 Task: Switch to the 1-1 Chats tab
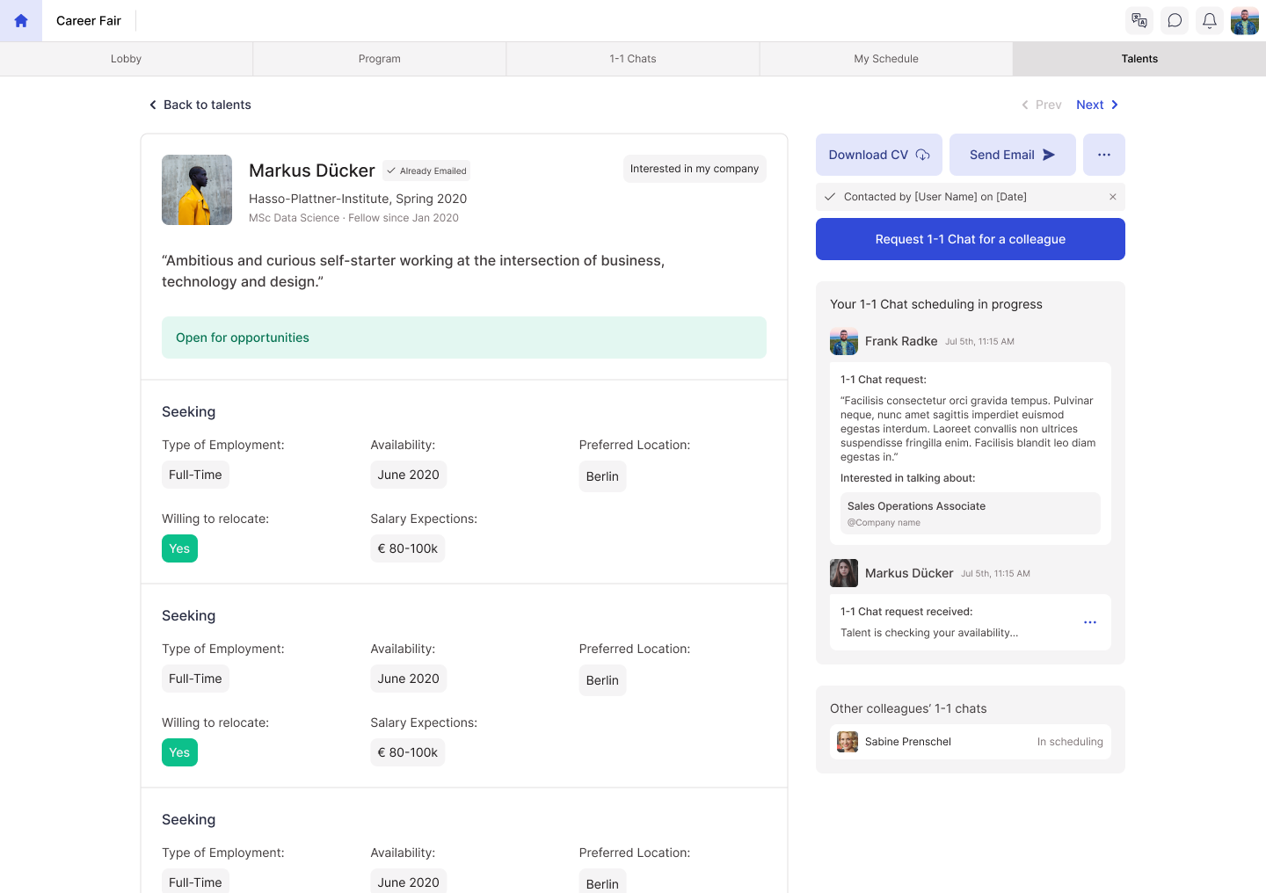pos(633,59)
